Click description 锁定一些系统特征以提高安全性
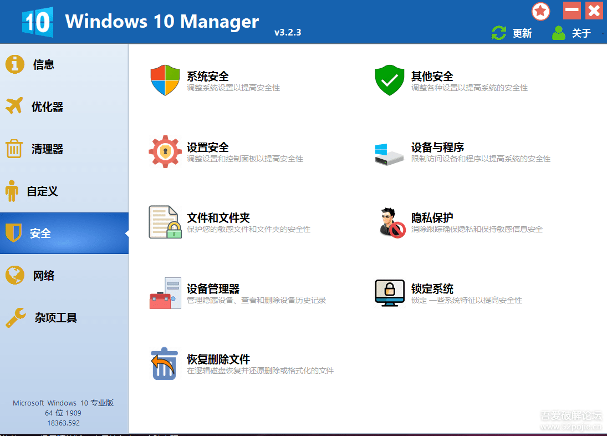Viewport: 607px width, 436px height. coord(467,300)
